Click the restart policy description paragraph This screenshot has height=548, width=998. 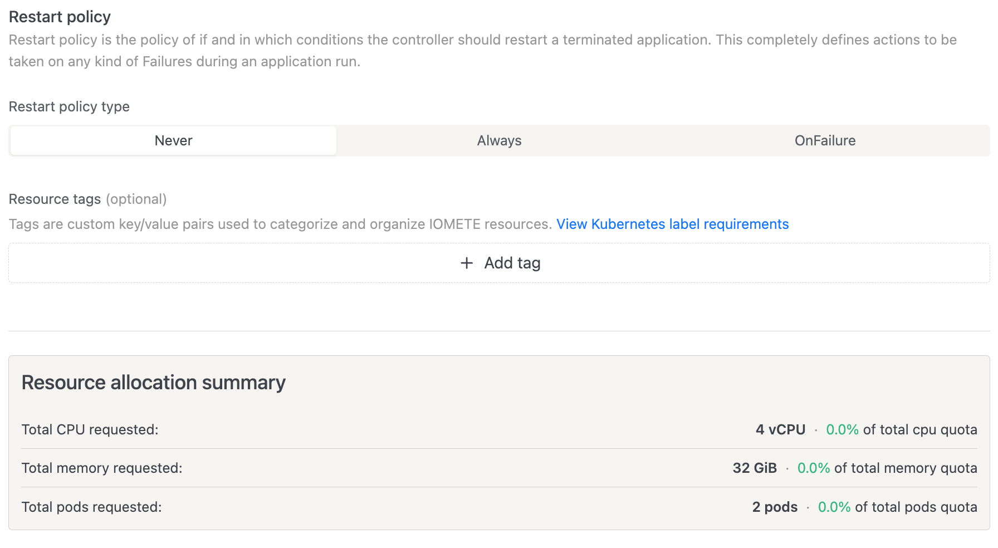[x=482, y=50]
